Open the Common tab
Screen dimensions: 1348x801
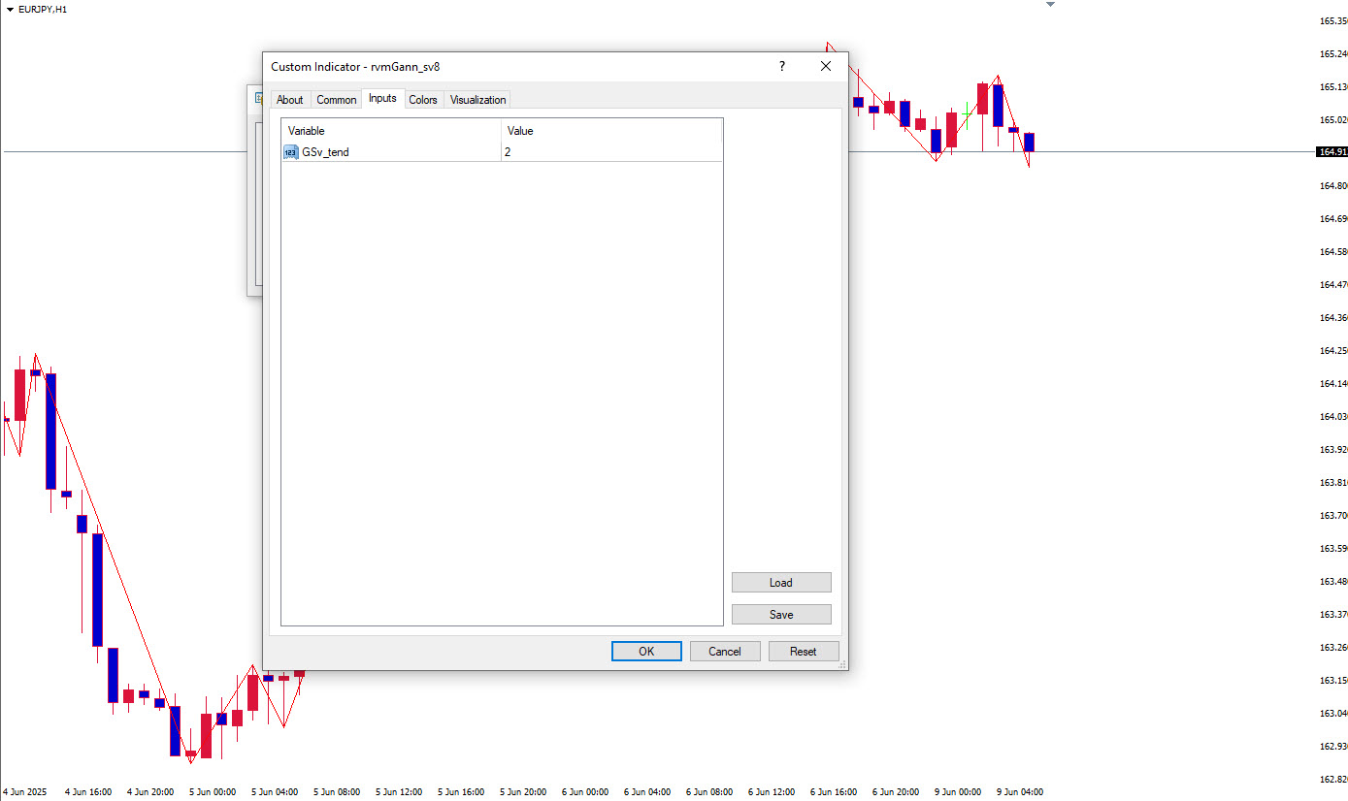point(336,100)
